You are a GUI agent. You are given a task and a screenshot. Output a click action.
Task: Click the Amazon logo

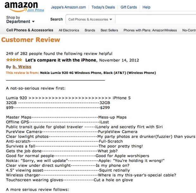[21, 7]
